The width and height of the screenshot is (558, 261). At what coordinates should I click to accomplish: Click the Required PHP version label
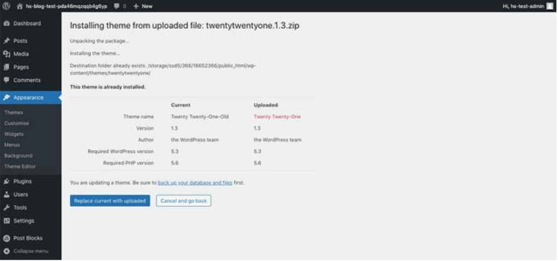(129, 163)
